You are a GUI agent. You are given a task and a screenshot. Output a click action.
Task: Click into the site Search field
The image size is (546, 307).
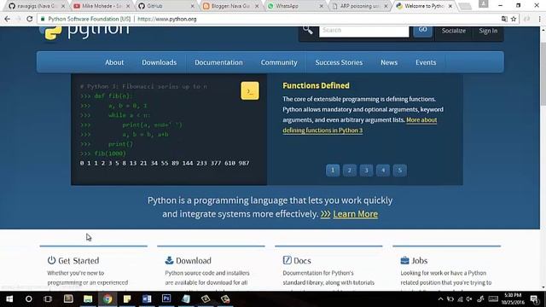coord(364,31)
